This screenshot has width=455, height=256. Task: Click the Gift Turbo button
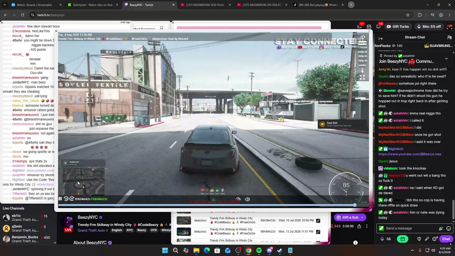(x=398, y=27)
